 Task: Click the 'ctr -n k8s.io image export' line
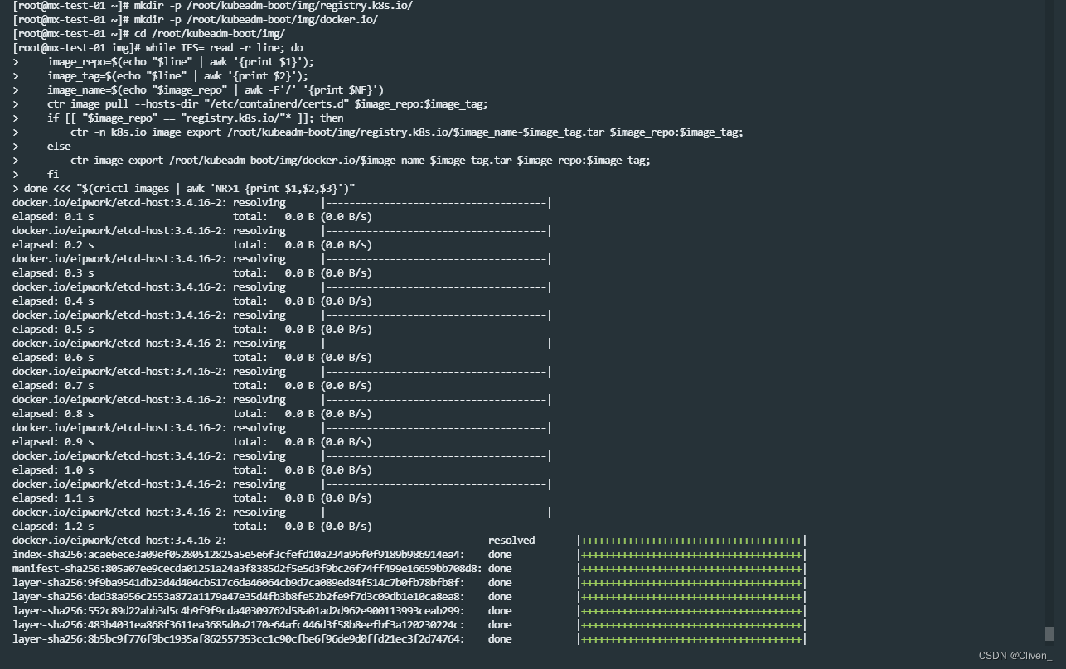[x=407, y=132]
